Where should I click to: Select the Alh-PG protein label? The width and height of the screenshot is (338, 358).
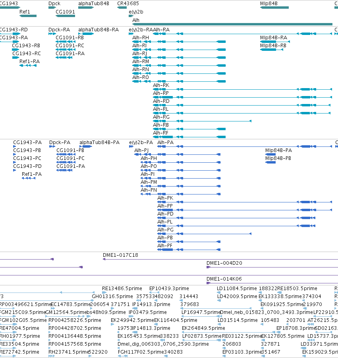166,230
